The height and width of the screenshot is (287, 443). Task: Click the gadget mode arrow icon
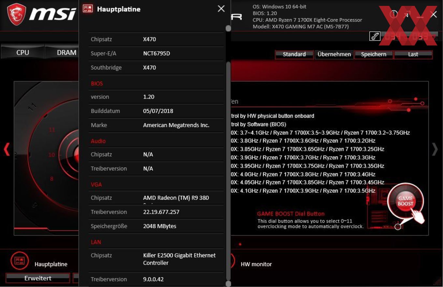coord(407,14)
